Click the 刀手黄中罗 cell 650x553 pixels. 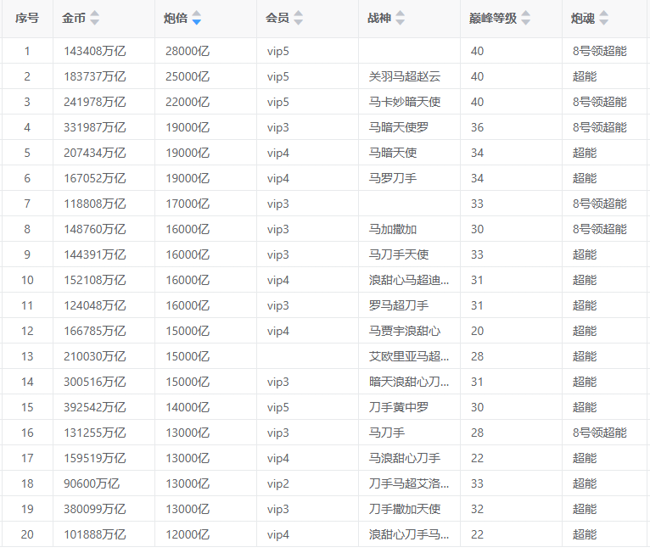pyautogui.click(x=399, y=407)
